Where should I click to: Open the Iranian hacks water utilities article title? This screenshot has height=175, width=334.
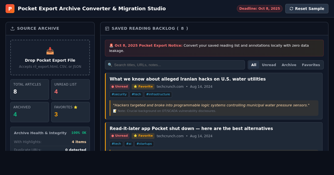tap(188, 79)
